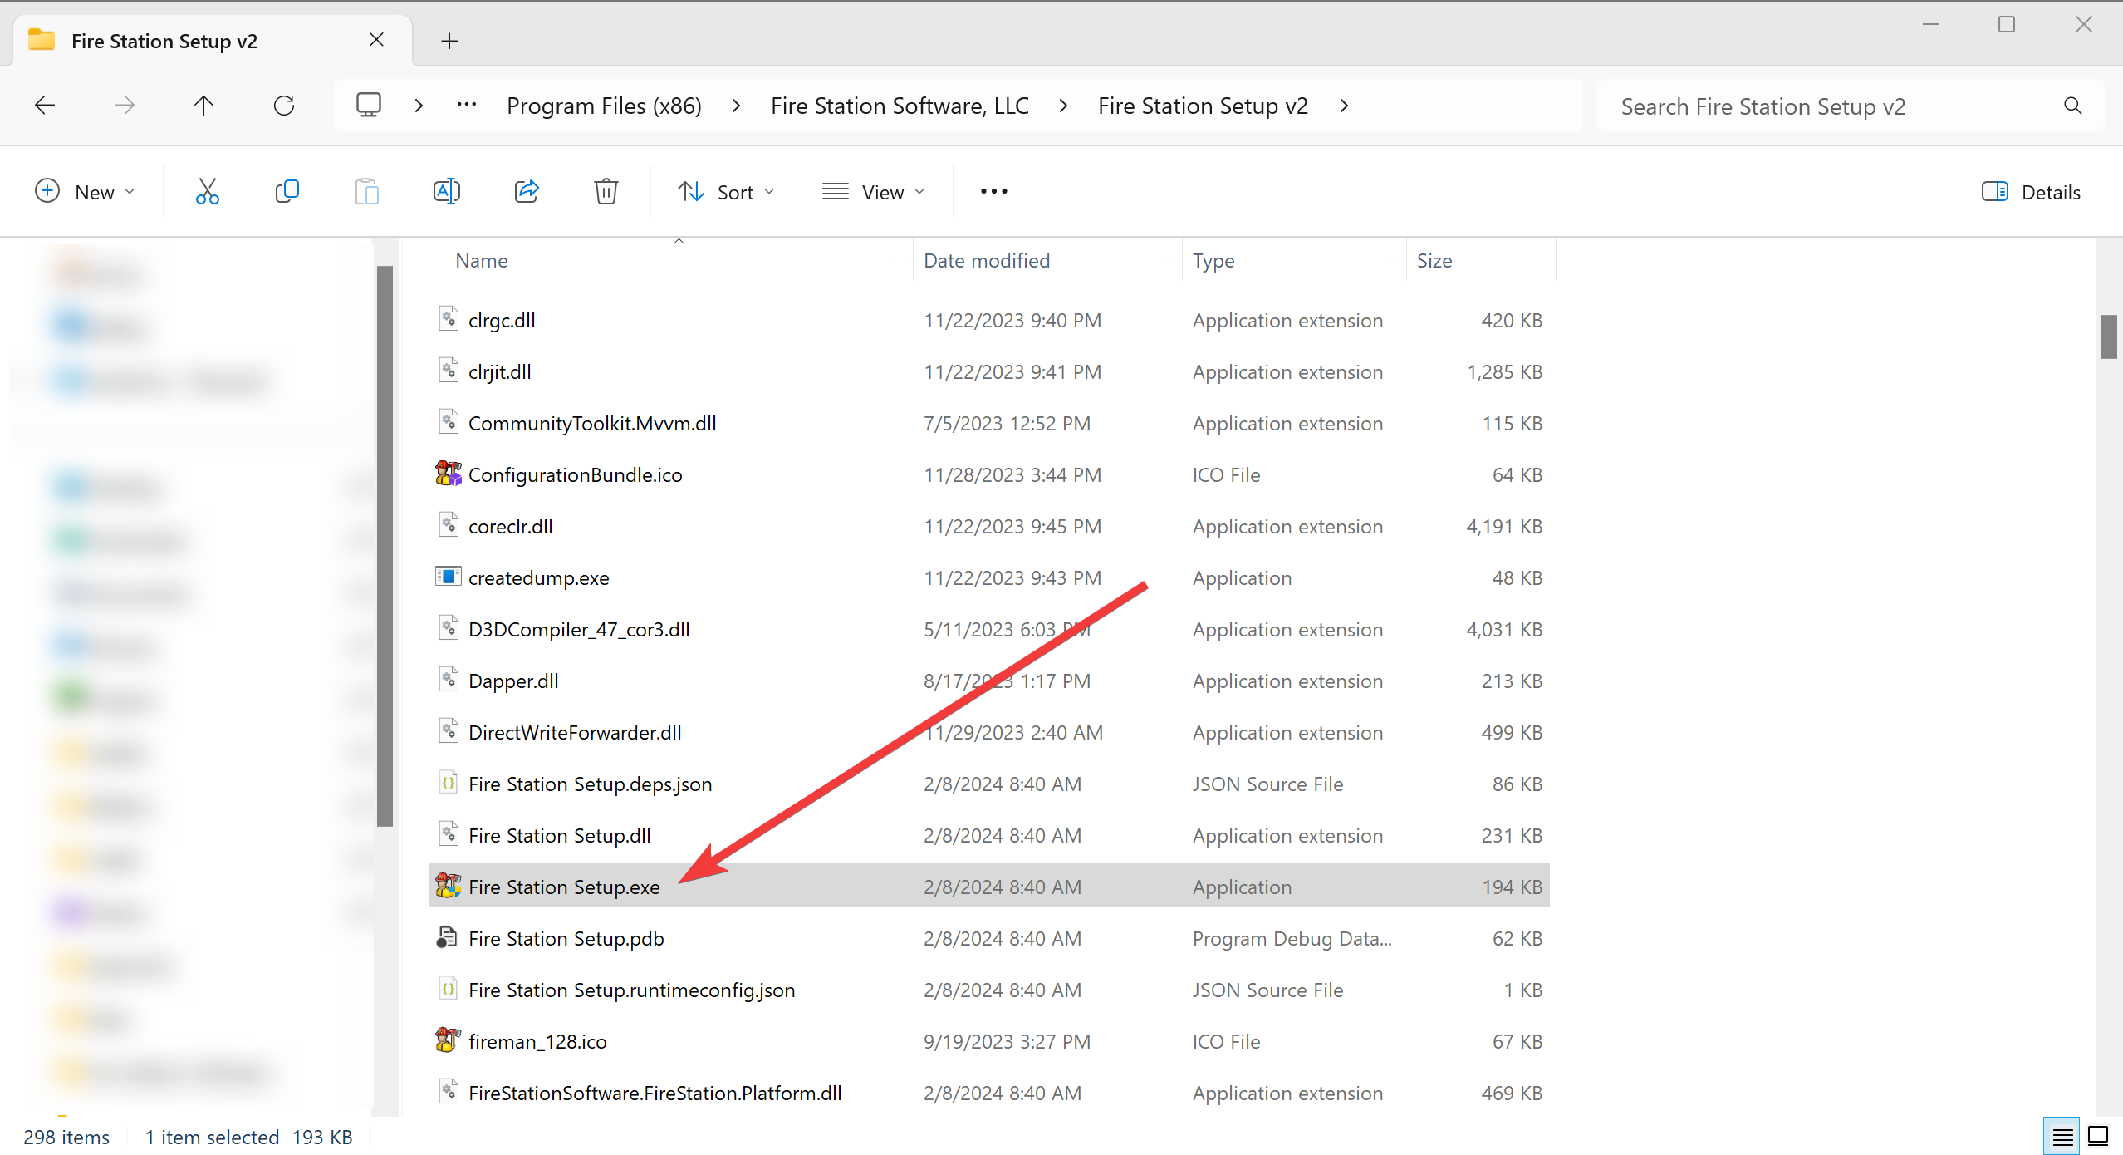This screenshot has height=1155, width=2123.
Task: Go up one folder level
Action: (203, 106)
